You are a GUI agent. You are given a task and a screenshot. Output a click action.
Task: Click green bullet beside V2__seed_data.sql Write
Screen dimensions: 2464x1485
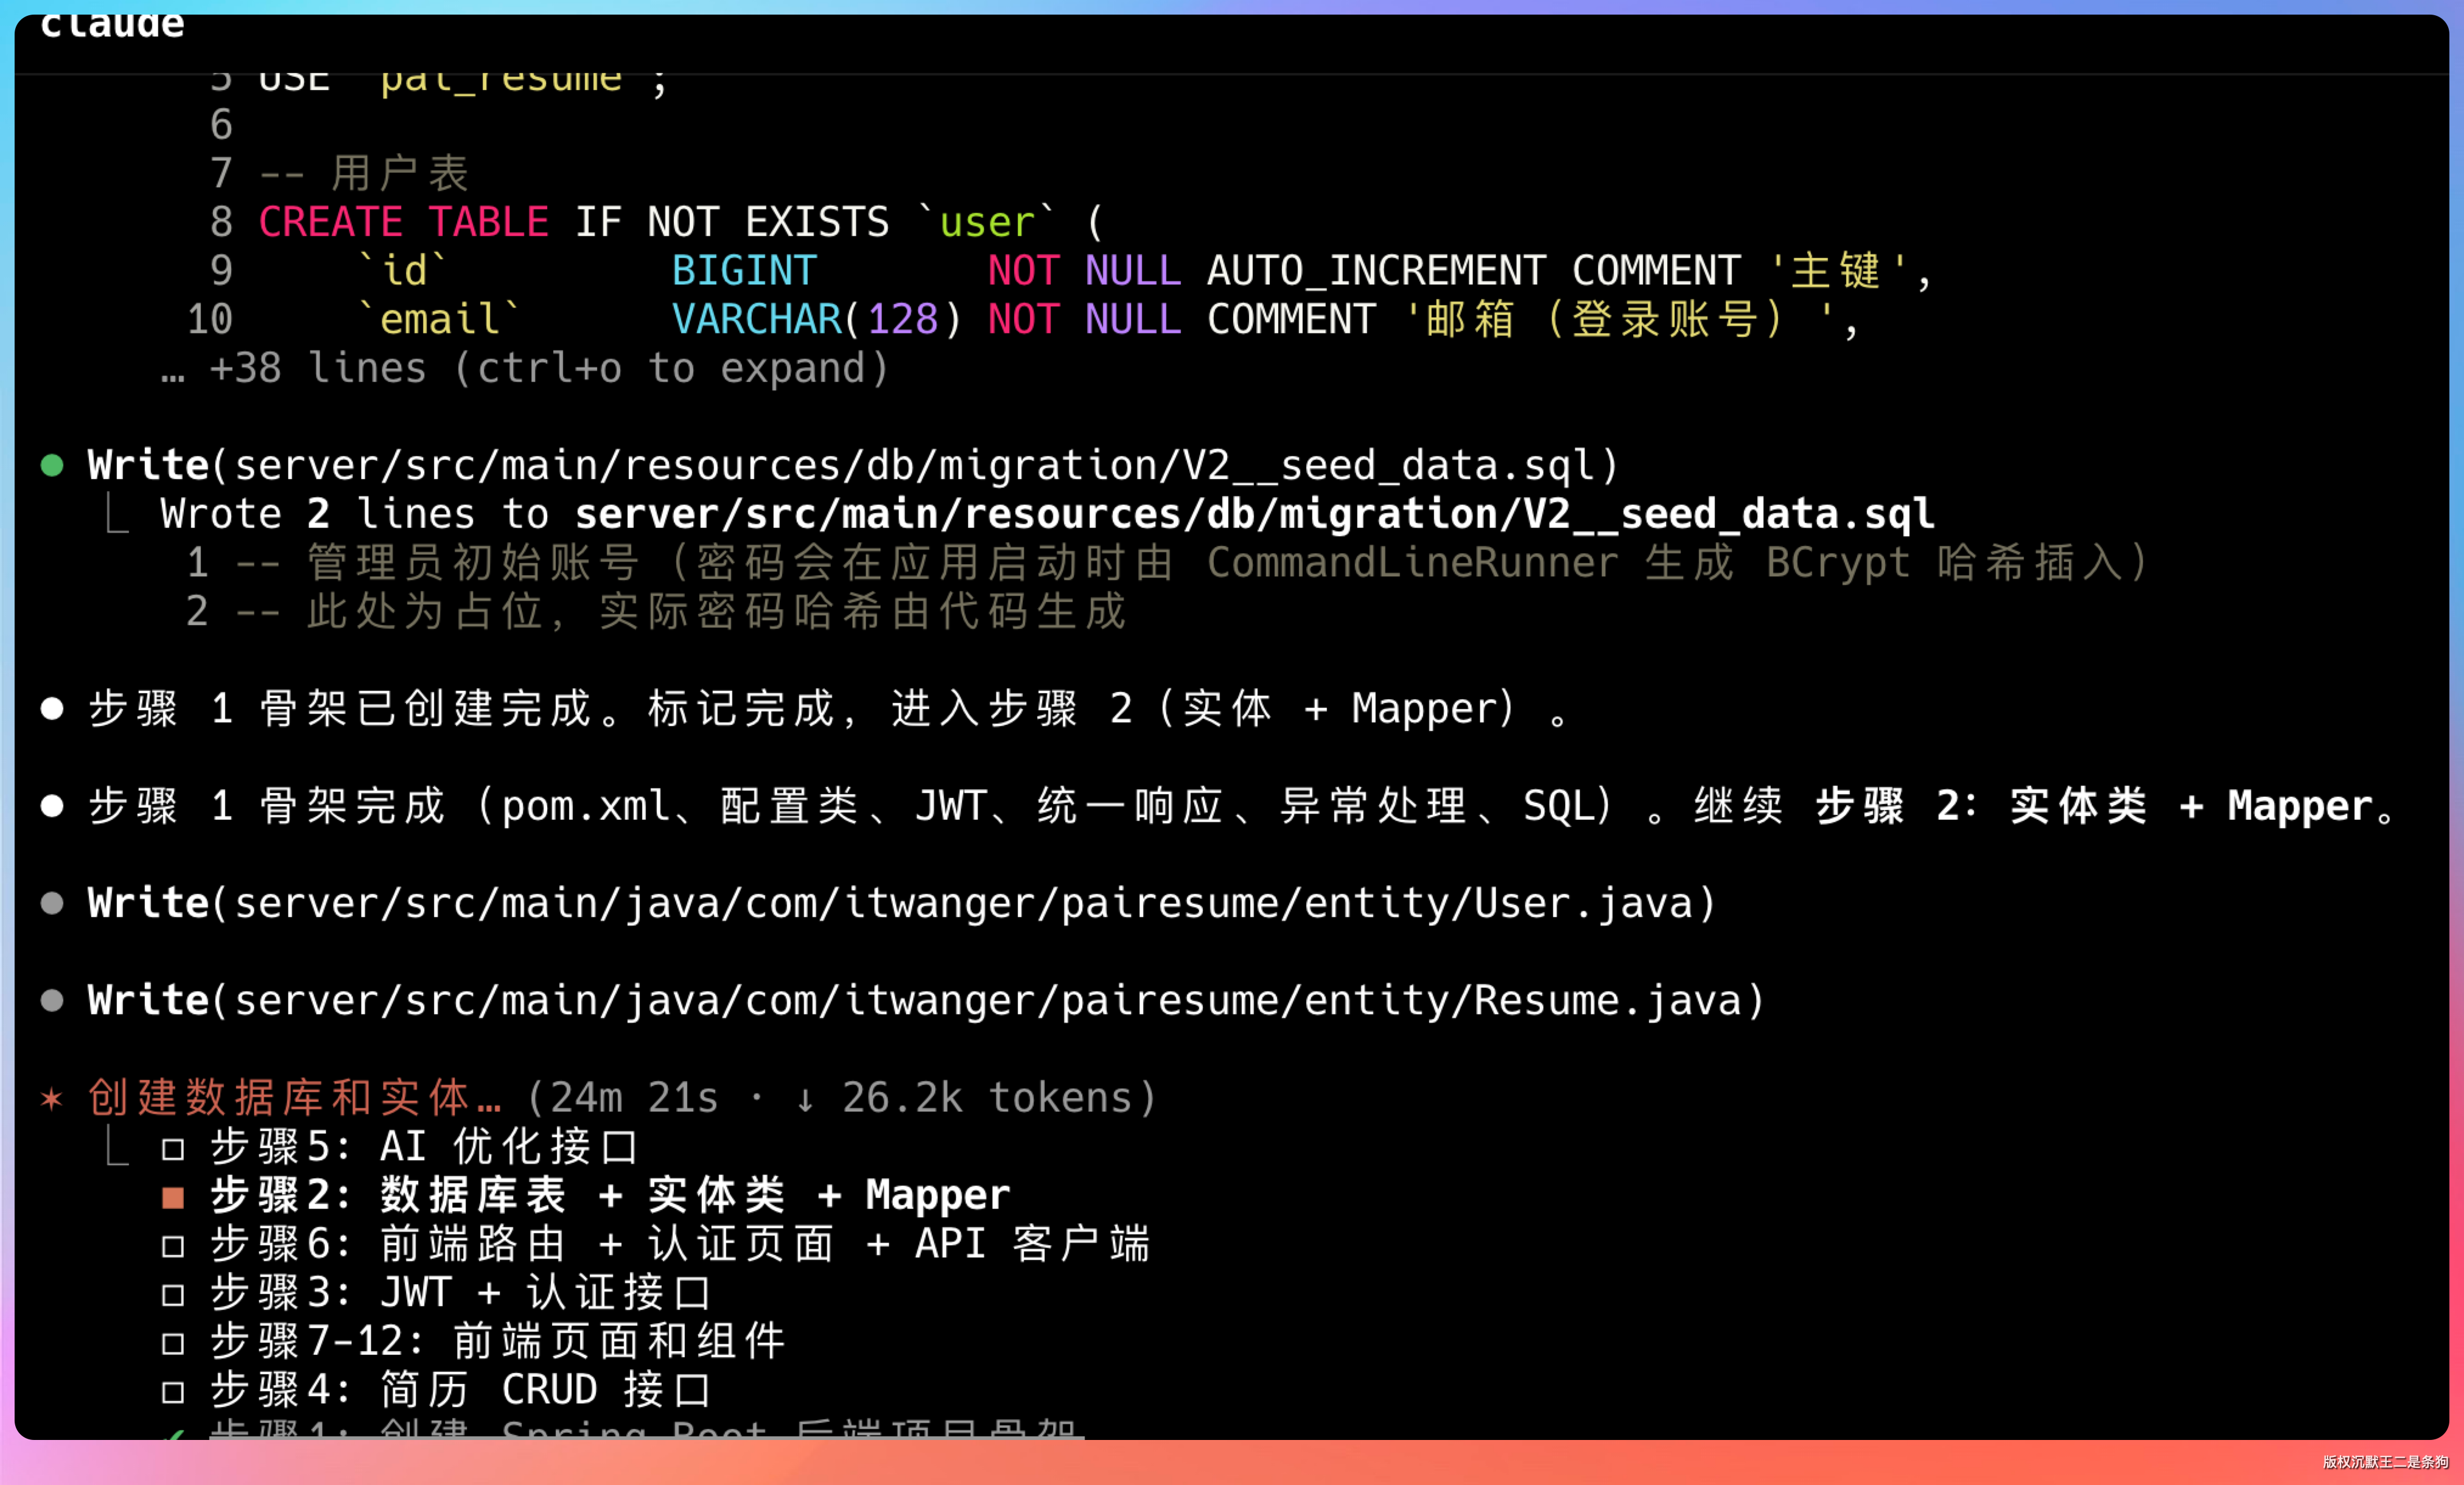tap(52, 465)
